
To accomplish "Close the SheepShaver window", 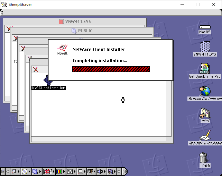I will coord(214,5).
